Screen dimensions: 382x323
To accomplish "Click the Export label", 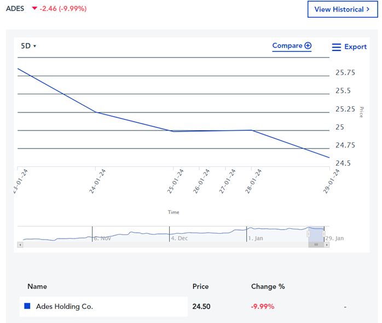I will [355, 47].
